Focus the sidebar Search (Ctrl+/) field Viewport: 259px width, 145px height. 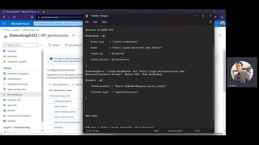[21, 45]
